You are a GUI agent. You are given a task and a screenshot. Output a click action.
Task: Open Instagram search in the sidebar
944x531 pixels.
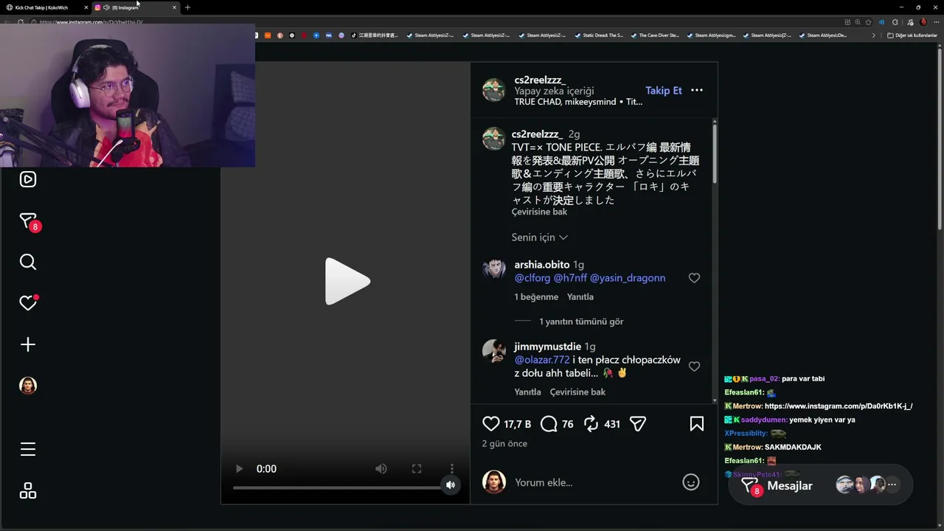click(x=28, y=262)
